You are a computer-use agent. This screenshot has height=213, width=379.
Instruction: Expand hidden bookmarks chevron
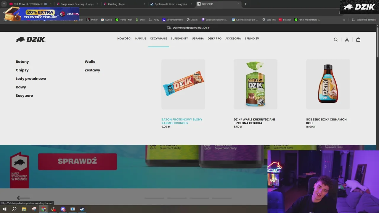pyautogui.click(x=344, y=20)
